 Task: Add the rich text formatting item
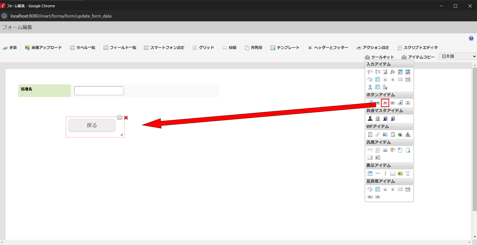[x=385, y=87]
